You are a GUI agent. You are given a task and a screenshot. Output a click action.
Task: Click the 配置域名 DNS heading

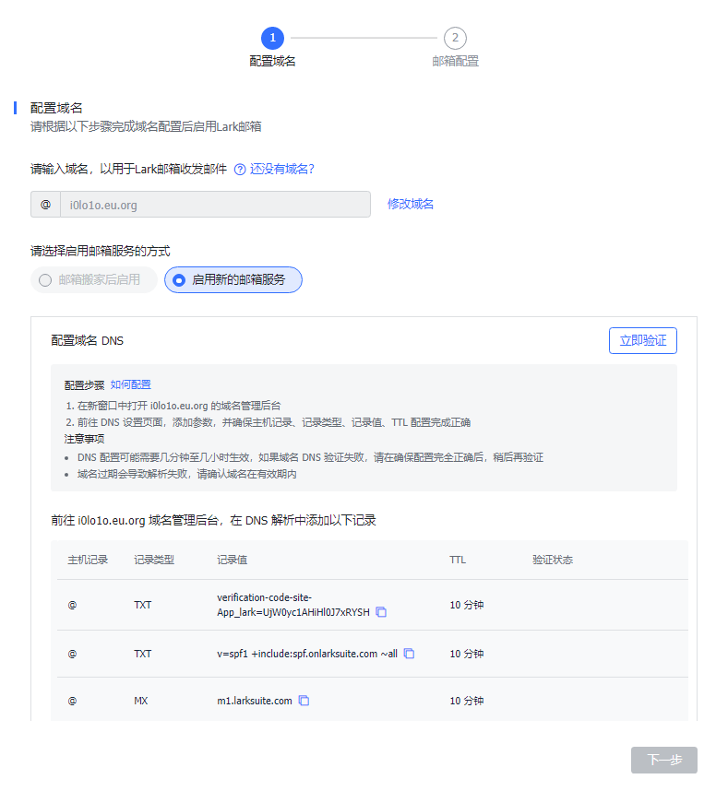pos(87,340)
